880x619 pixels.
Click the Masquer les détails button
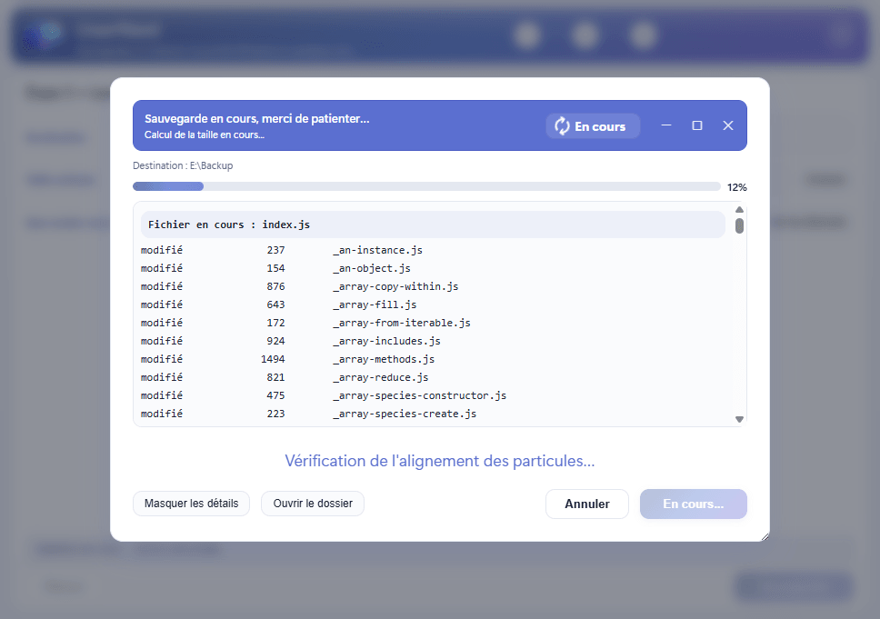pyautogui.click(x=191, y=503)
